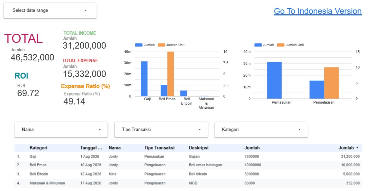Click orange Jumlah Unit legend swatch in Pemasukan chart

(x=281, y=45)
